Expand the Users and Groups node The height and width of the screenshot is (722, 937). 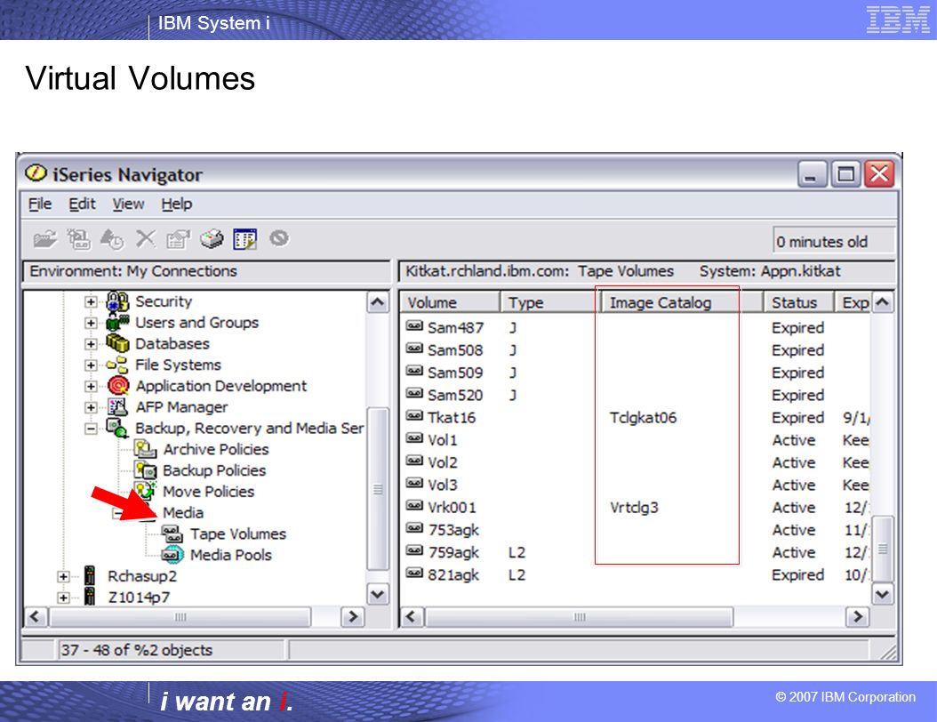(91, 323)
